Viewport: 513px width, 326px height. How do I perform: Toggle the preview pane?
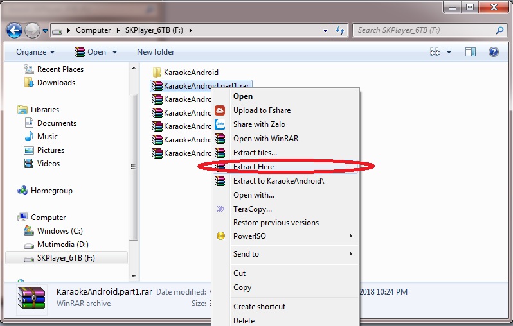[x=471, y=52]
